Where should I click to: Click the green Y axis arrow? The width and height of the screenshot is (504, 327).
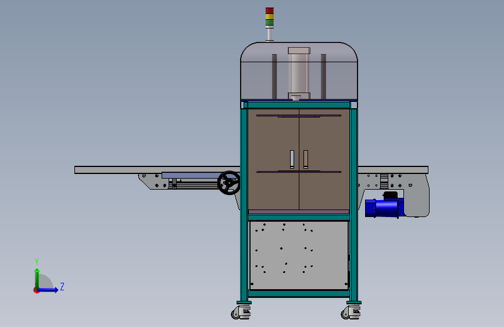(x=37, y=279)
